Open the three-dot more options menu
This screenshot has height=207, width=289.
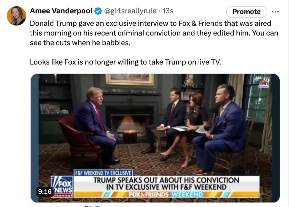(275, 12)
